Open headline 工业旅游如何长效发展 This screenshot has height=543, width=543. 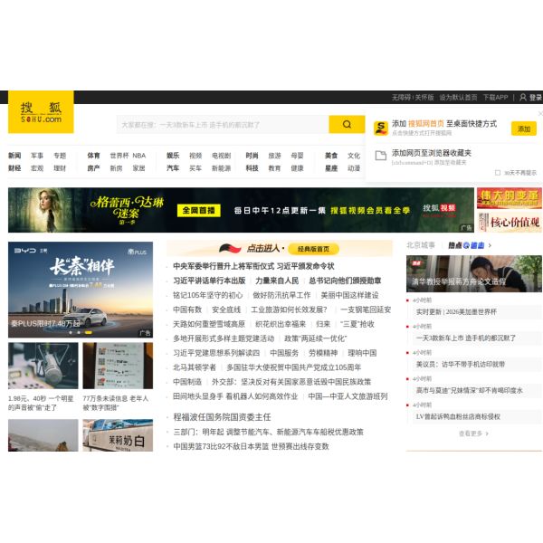tap(290, 310)
